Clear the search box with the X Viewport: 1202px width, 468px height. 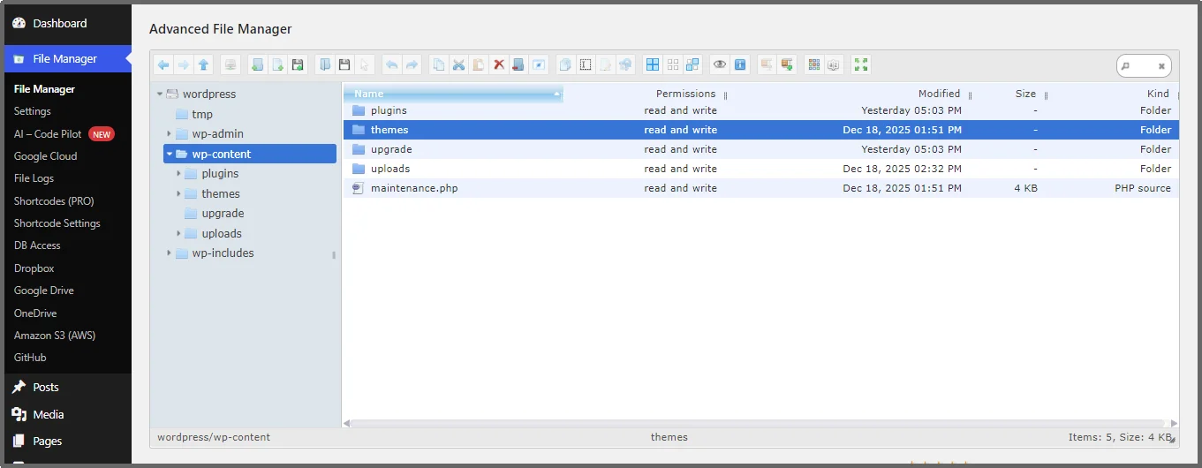[x=1161, y=65]
